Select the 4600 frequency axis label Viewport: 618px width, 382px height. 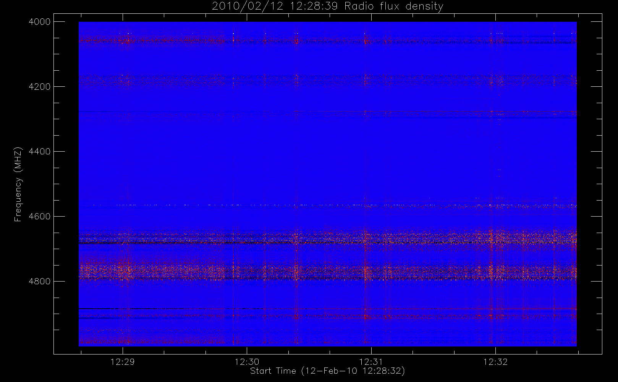point(40,217)
